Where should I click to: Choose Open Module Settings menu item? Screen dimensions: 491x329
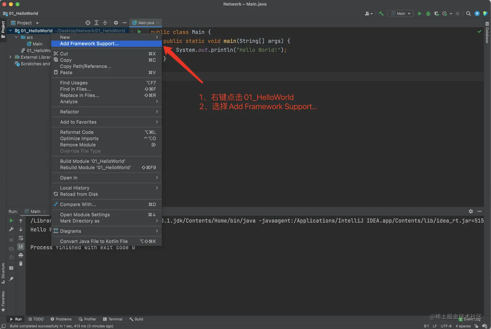[107, 215]
